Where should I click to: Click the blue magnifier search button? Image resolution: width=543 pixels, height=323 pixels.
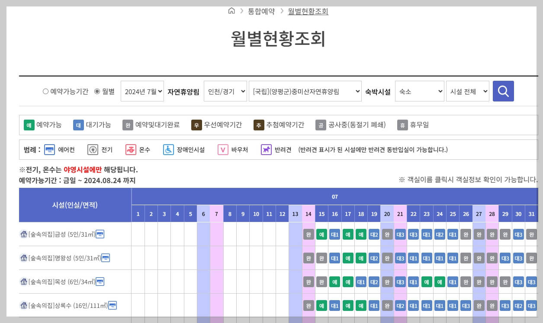point(503,91)
